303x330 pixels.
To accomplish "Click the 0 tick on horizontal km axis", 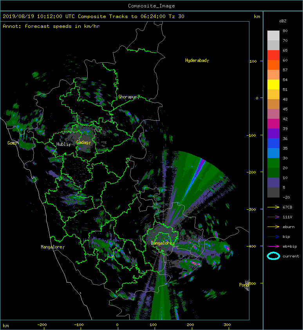I will tap(117, 325).
